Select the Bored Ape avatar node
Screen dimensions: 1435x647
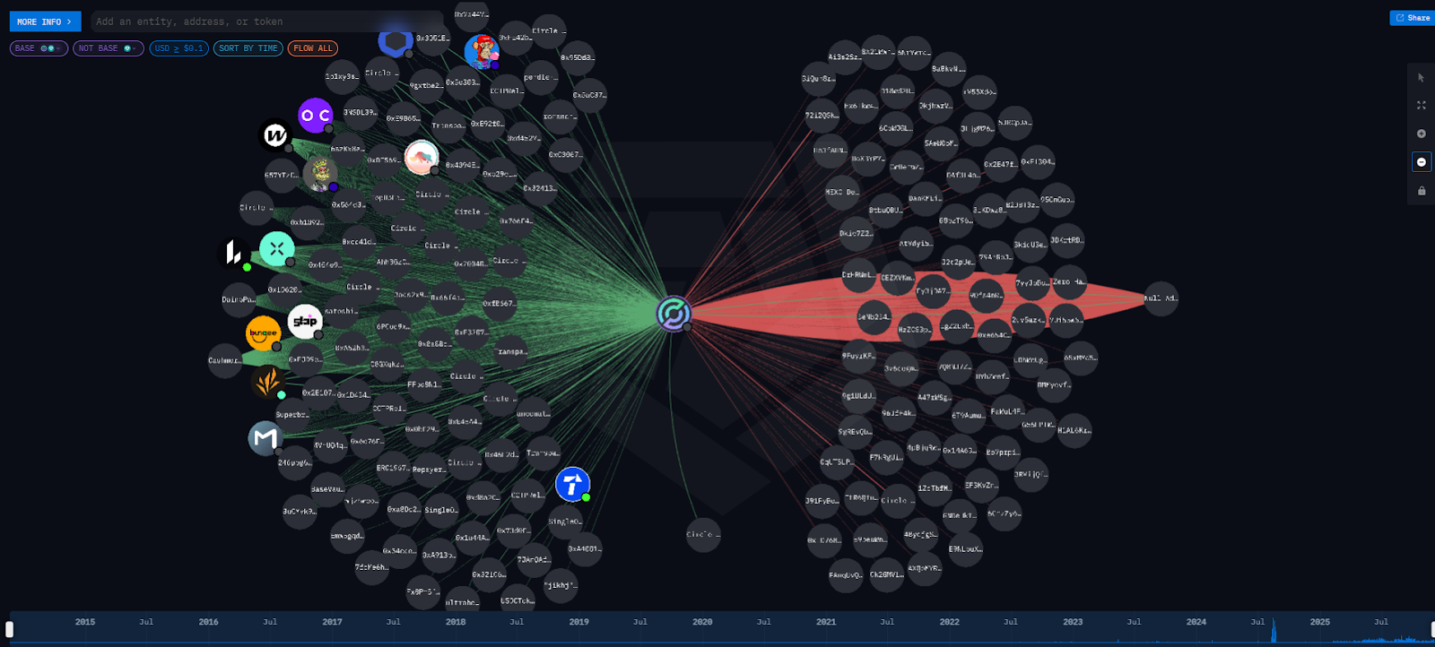click(x=483, y=52)
